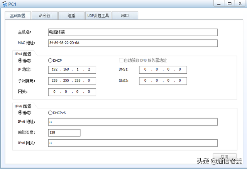This screenshot has width=247, height=169.
Task: Click the 前缀长度 prefix length field
Action: 64,133
